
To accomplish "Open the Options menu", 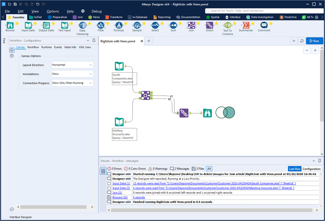I will (x=53, y=11).
